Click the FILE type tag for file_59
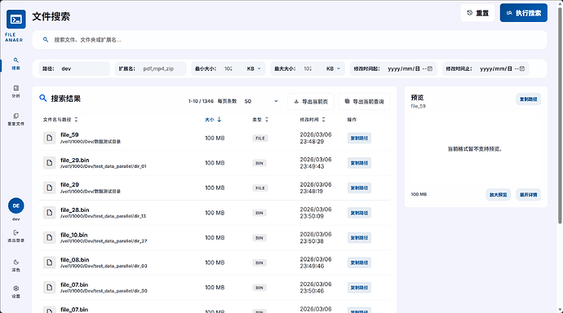 tap(260, 138)
